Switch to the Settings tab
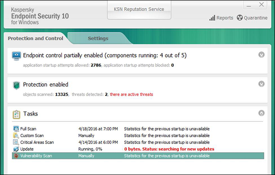Viewport: 275px width, 175px height. tap(98, 38)
